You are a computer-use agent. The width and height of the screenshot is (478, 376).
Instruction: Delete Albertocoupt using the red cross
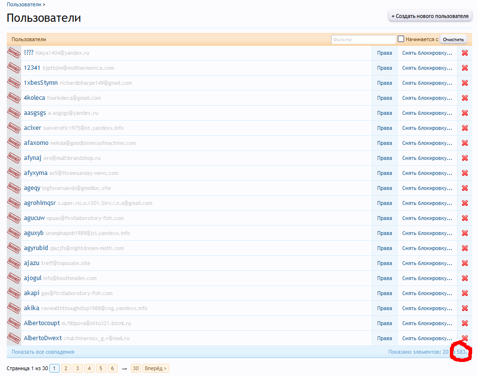pos(464,323)
